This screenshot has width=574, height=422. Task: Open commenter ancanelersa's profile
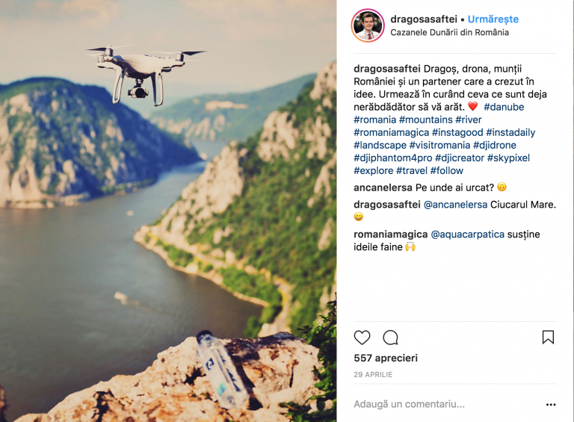(x=383, y=187)
